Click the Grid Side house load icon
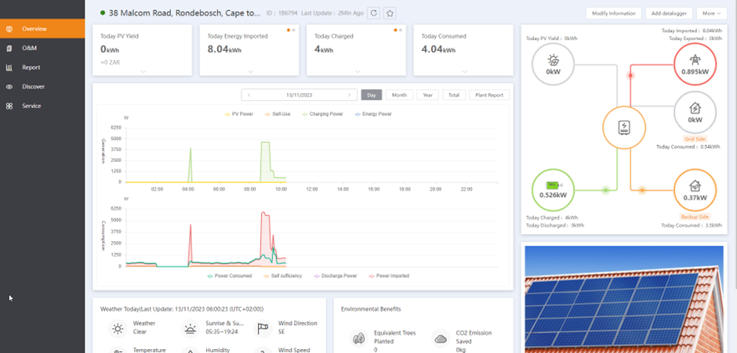 tap(694, 113)
